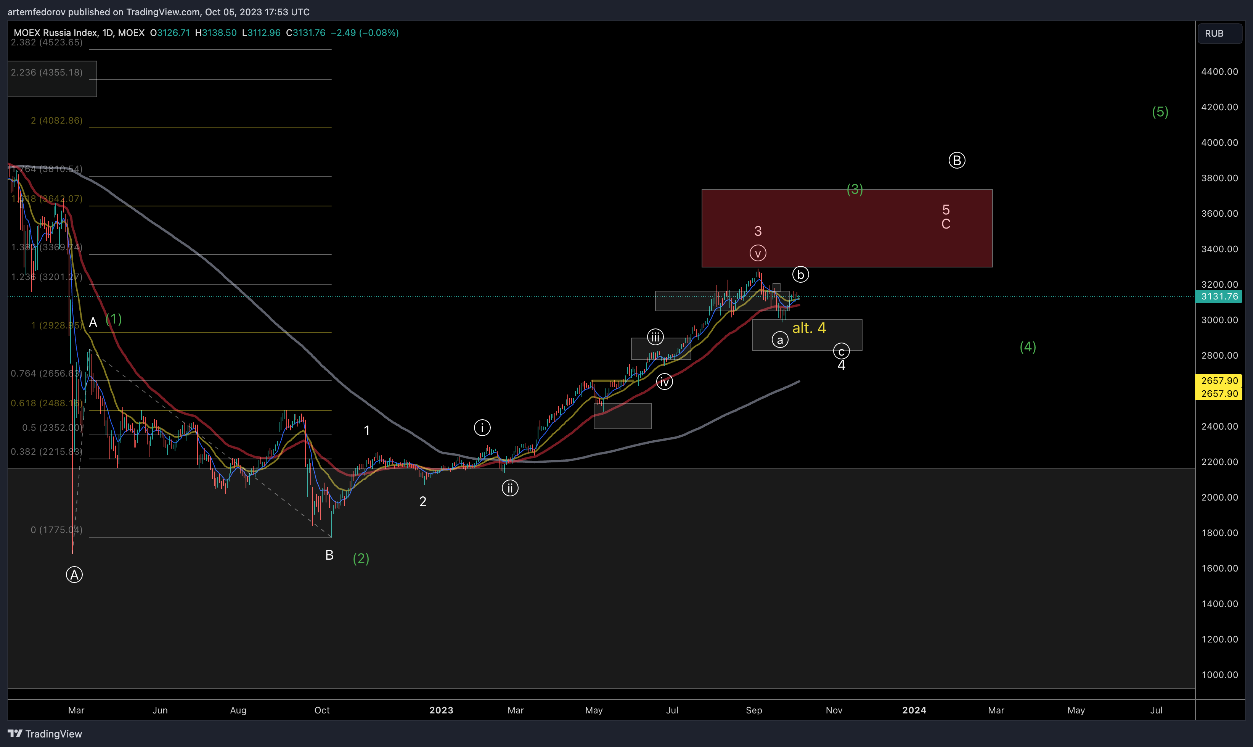Click the RUB currency button
Viewport: 1253px width, 747px height.
click(x=1220, y=33)
